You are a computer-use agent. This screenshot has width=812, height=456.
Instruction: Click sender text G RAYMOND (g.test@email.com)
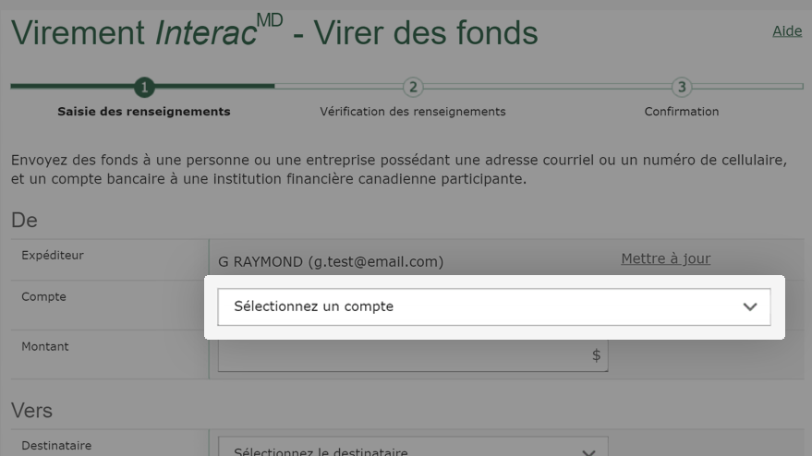331,261
